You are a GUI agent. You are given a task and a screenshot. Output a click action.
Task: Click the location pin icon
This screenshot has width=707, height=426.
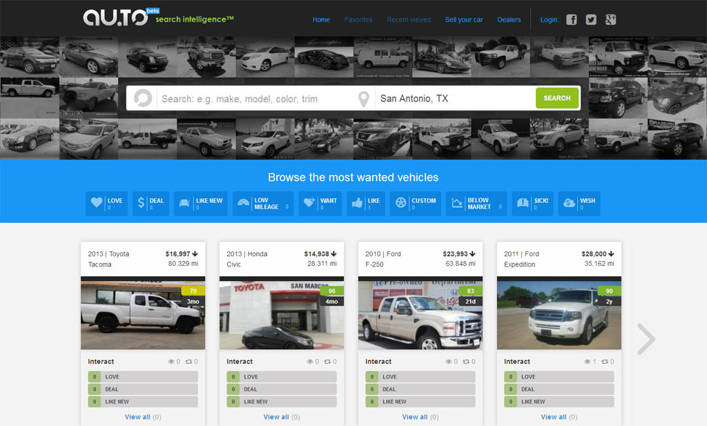click(363, 99)
